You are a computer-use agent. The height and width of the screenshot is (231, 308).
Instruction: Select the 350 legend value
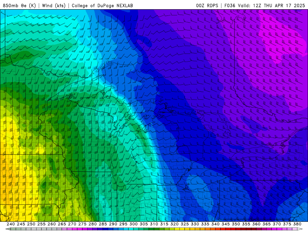tap(236, 224)
